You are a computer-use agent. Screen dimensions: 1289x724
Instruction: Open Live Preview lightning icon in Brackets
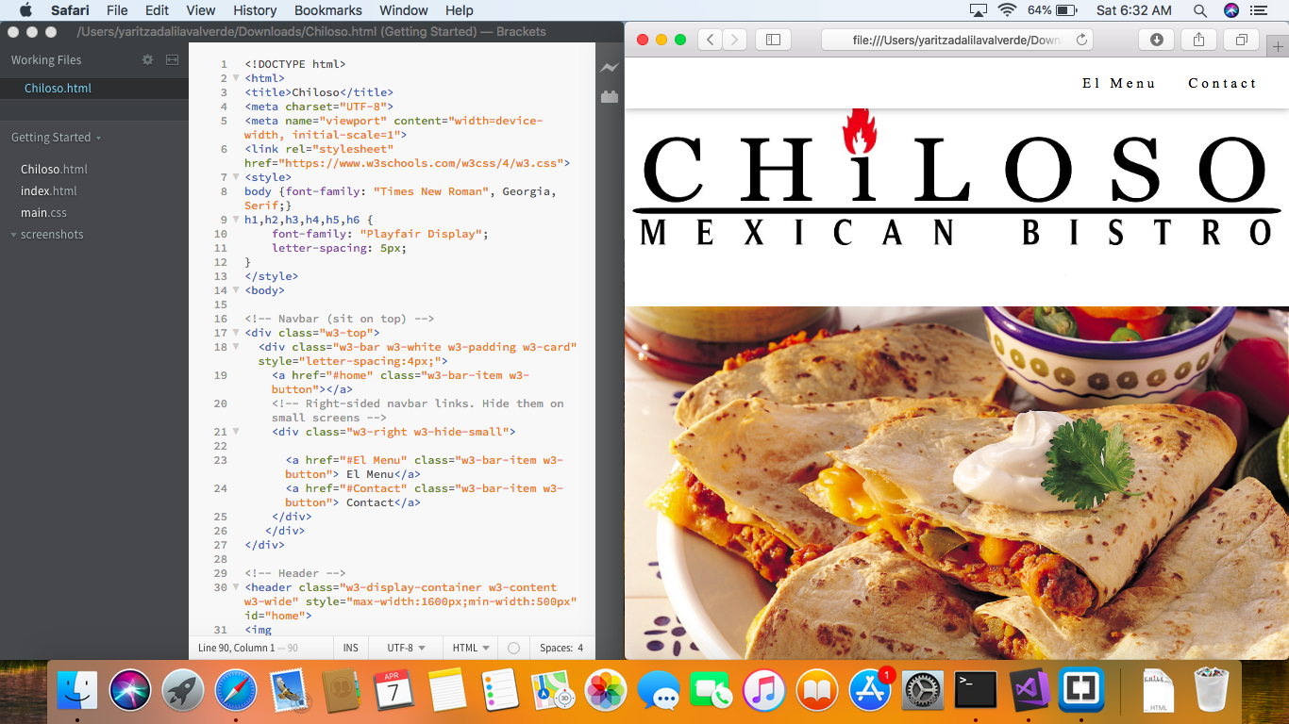(x=610, y=68)
